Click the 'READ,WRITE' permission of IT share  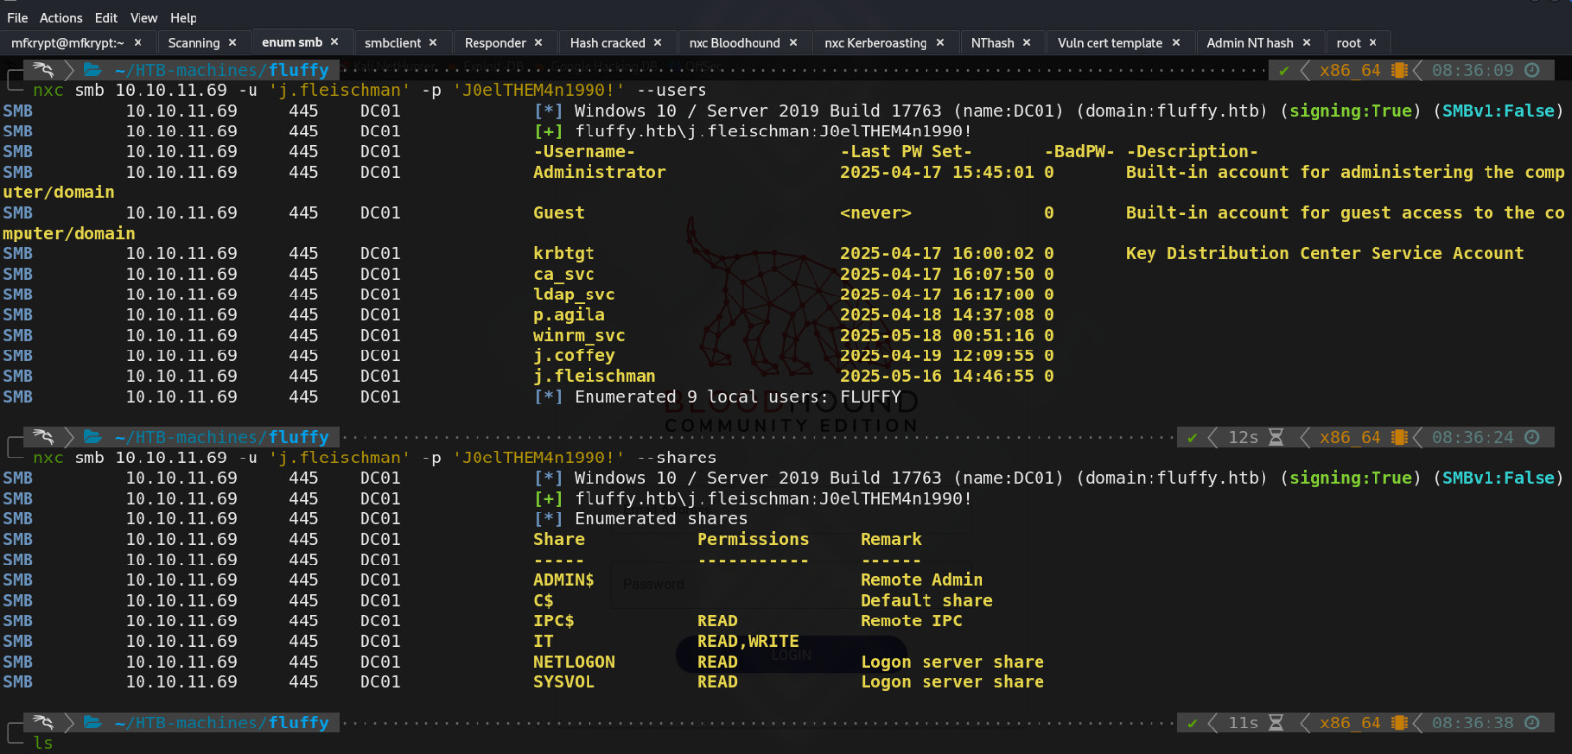[748, 641]
